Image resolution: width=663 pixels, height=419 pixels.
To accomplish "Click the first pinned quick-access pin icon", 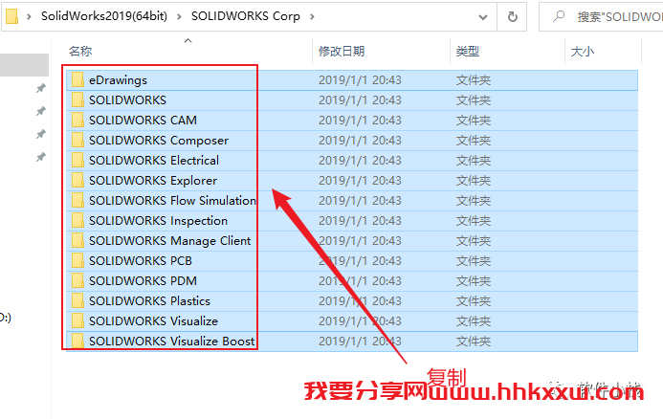I will point(40,88).
